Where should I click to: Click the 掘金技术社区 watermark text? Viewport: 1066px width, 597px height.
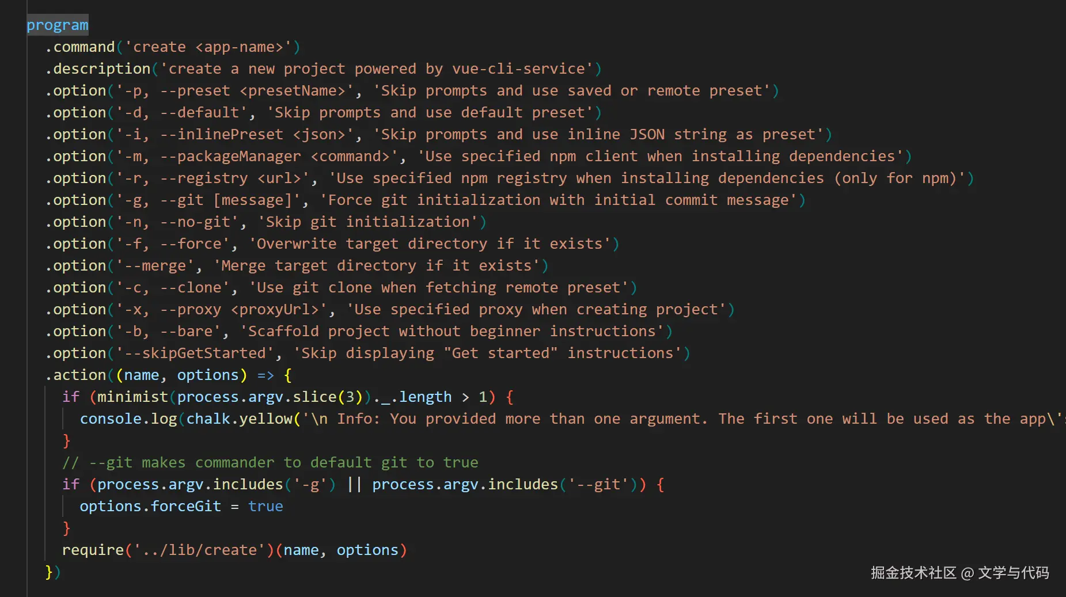tap(913, 573)
